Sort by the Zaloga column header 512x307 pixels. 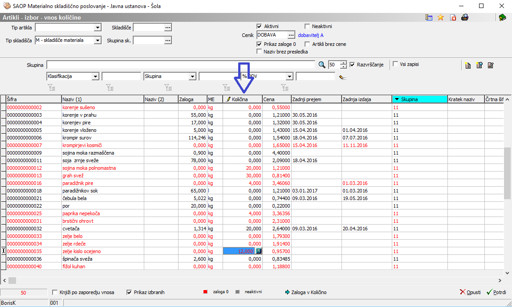coord(192,99)
